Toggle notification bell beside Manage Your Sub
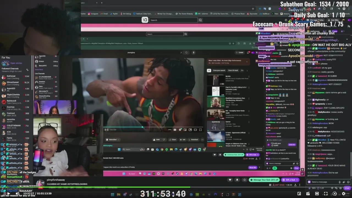Screen dimensions: 352x198 237,180
